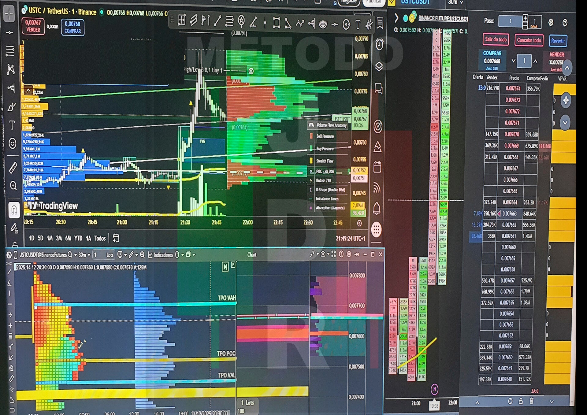Click the go-to-date calendar icon
The height and width of the screenshot is (415, 587).
[x=116, y=238]
